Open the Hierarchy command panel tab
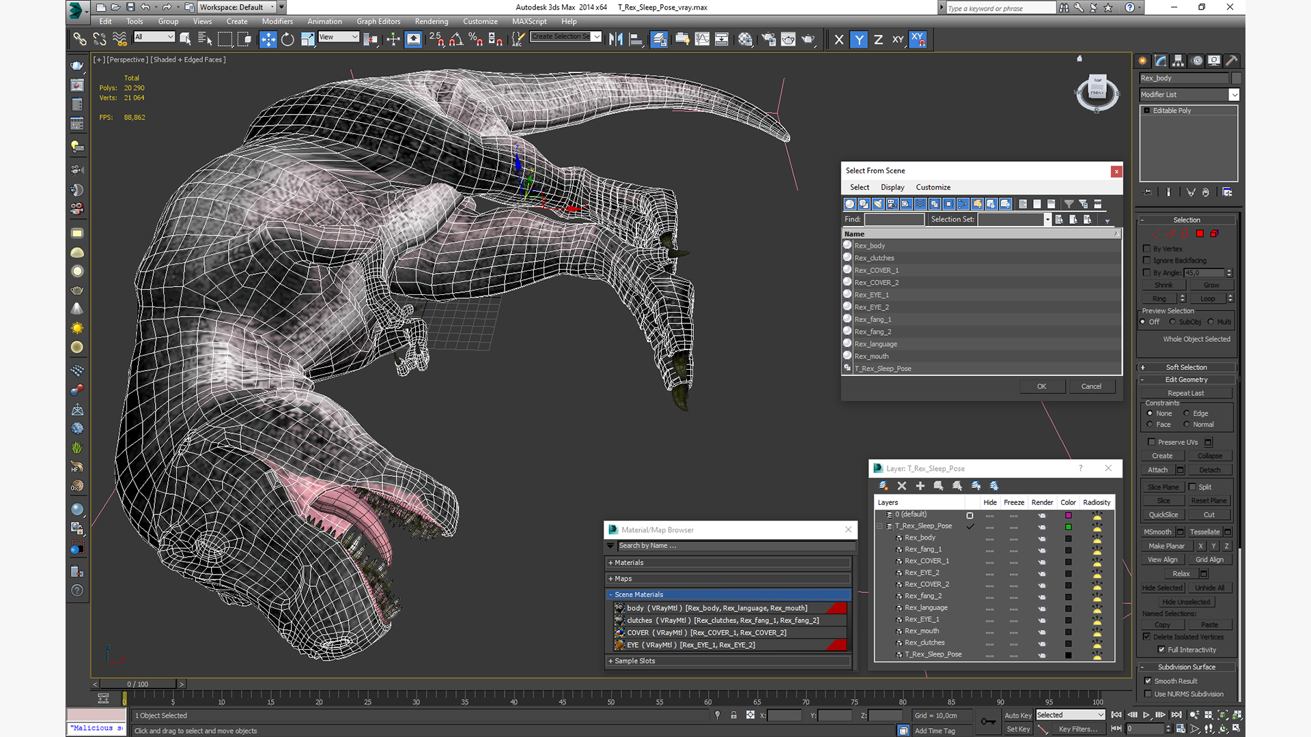1311x737 pixels. point(1179,61)
